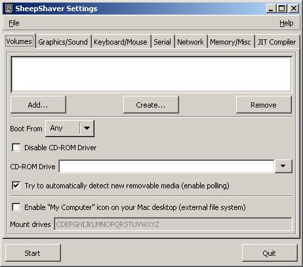303x267 pixels.
Task: Click inside the empty volumes list
Action: [151, 74]
